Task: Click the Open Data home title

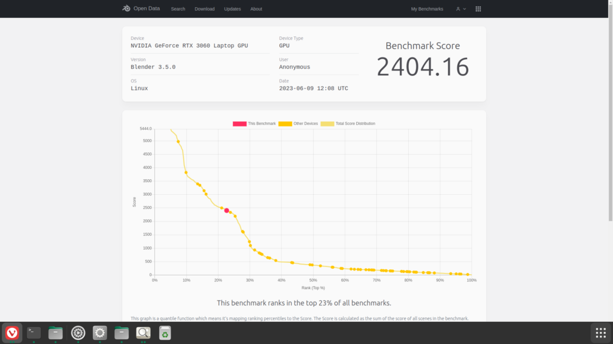Action: pyautogui.click(x=147, y=8)
